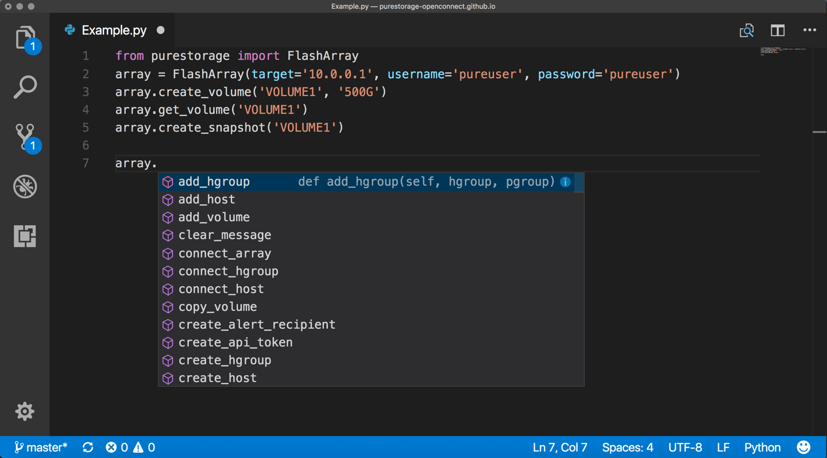The image size is (827, 458).
Task: Split the editor using the split icon
Action: coord(778,30)
